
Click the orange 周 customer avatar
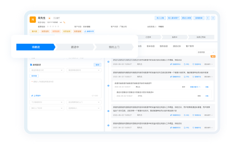(x=33, y=20)
